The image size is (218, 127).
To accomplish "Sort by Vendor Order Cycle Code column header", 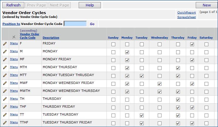I will pyautogui.click(x=30, y=36).
